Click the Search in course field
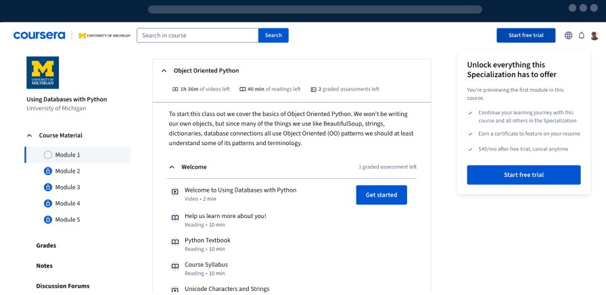Image resolution: width=606 pixels, height=295 pixels. click(197, 35)
